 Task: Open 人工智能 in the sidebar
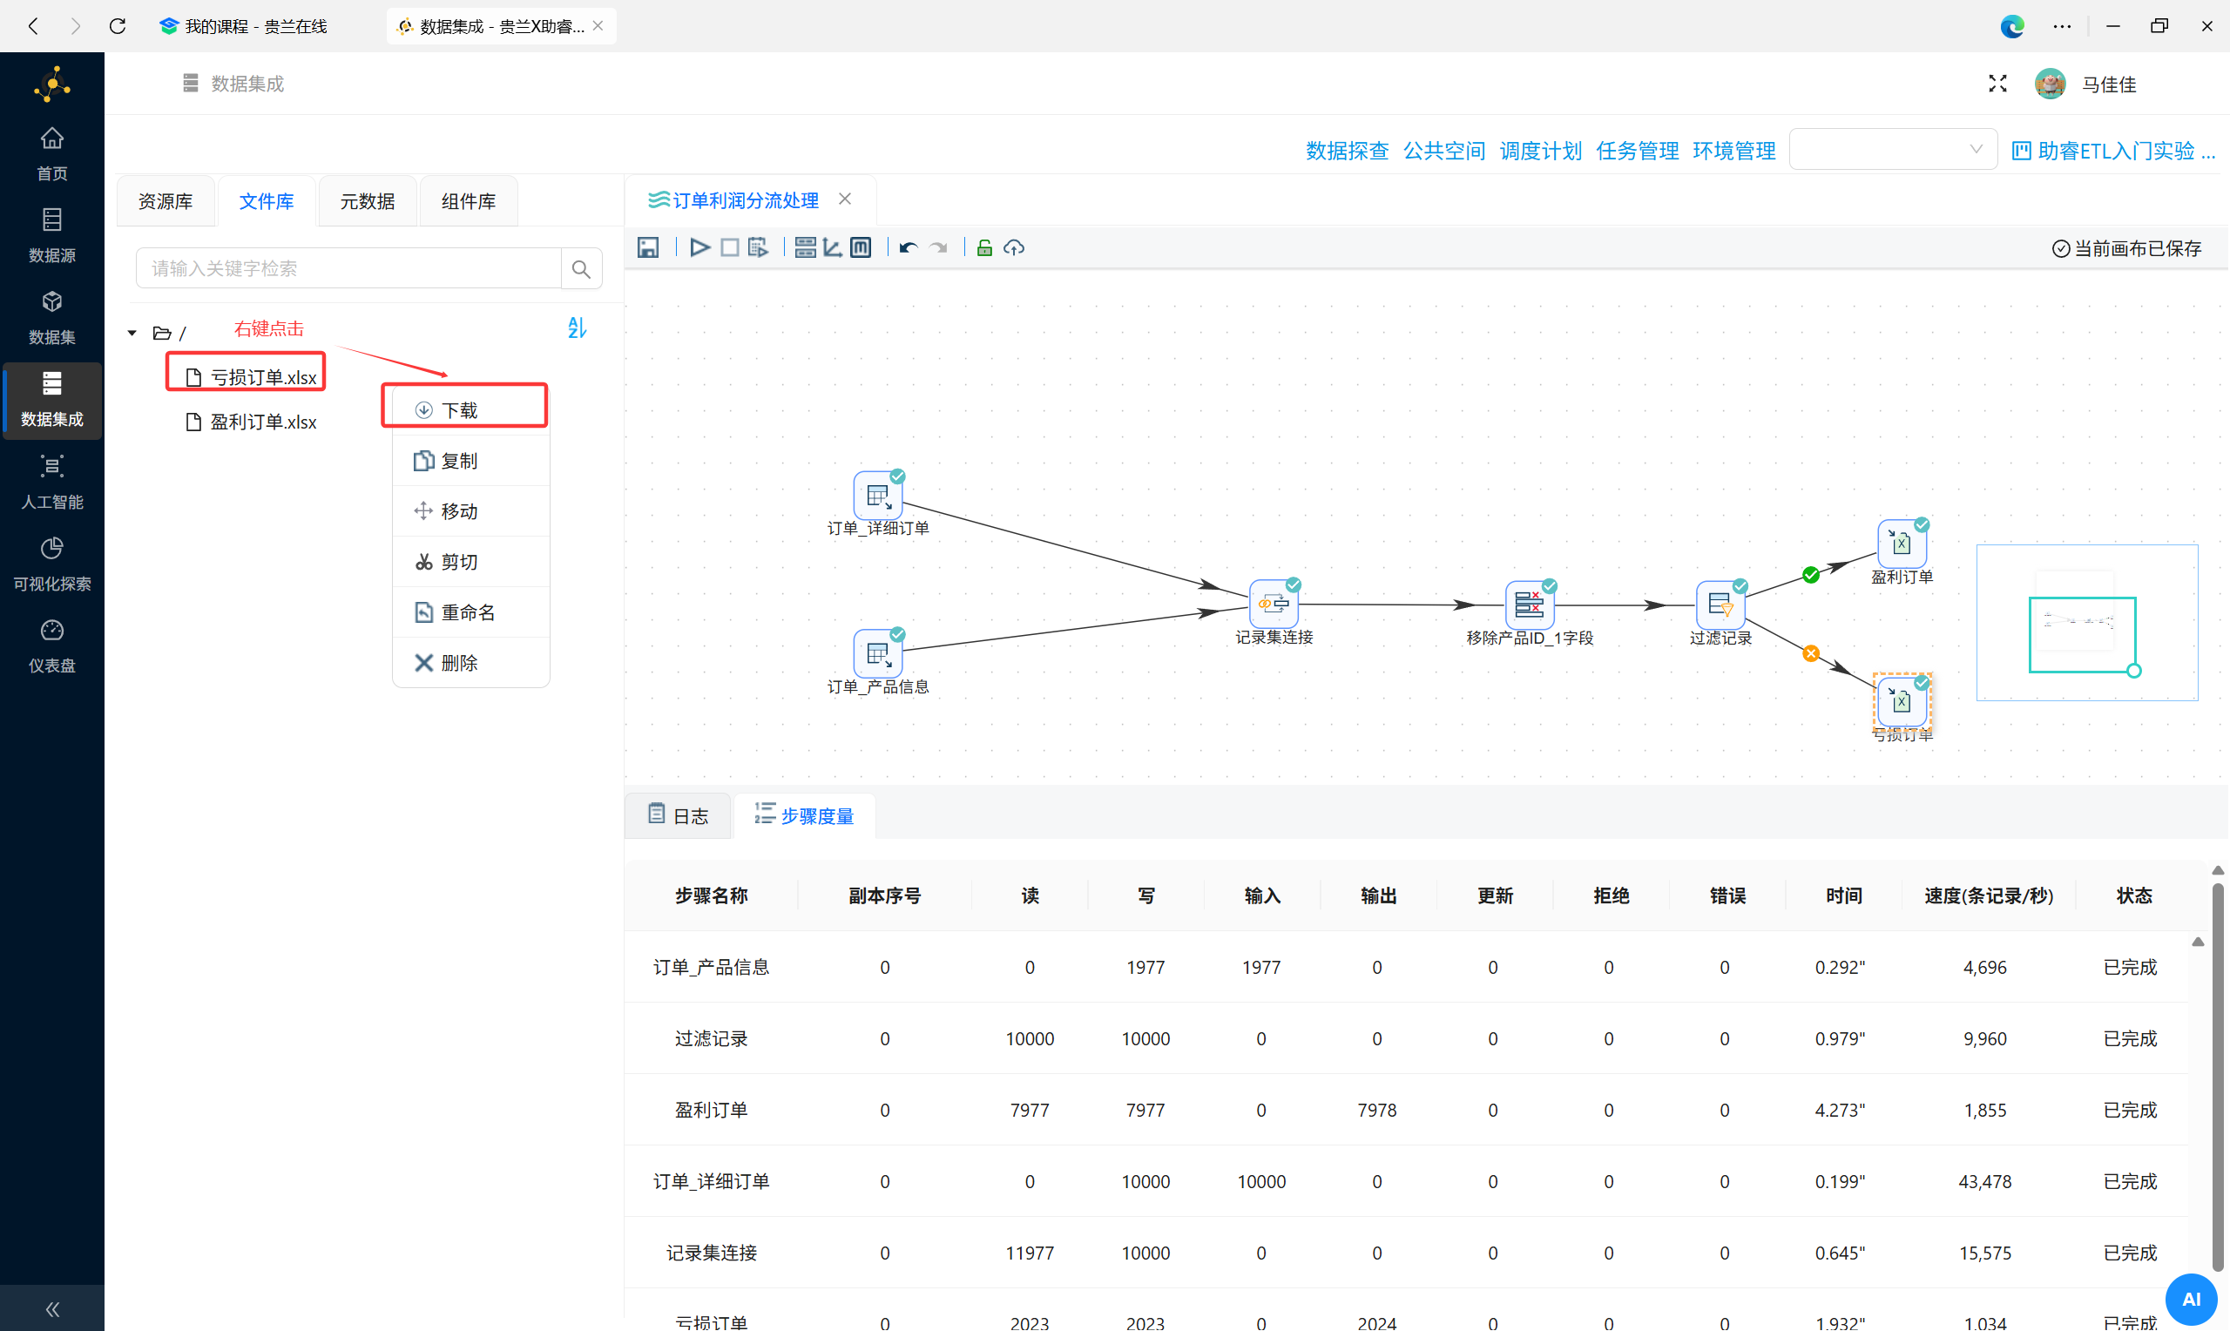coord(52,483)
